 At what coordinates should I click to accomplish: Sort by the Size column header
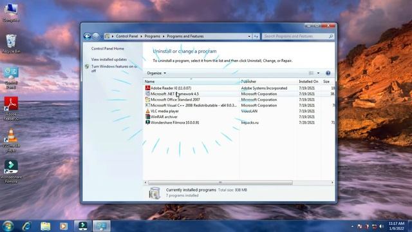tap(328, 82)
